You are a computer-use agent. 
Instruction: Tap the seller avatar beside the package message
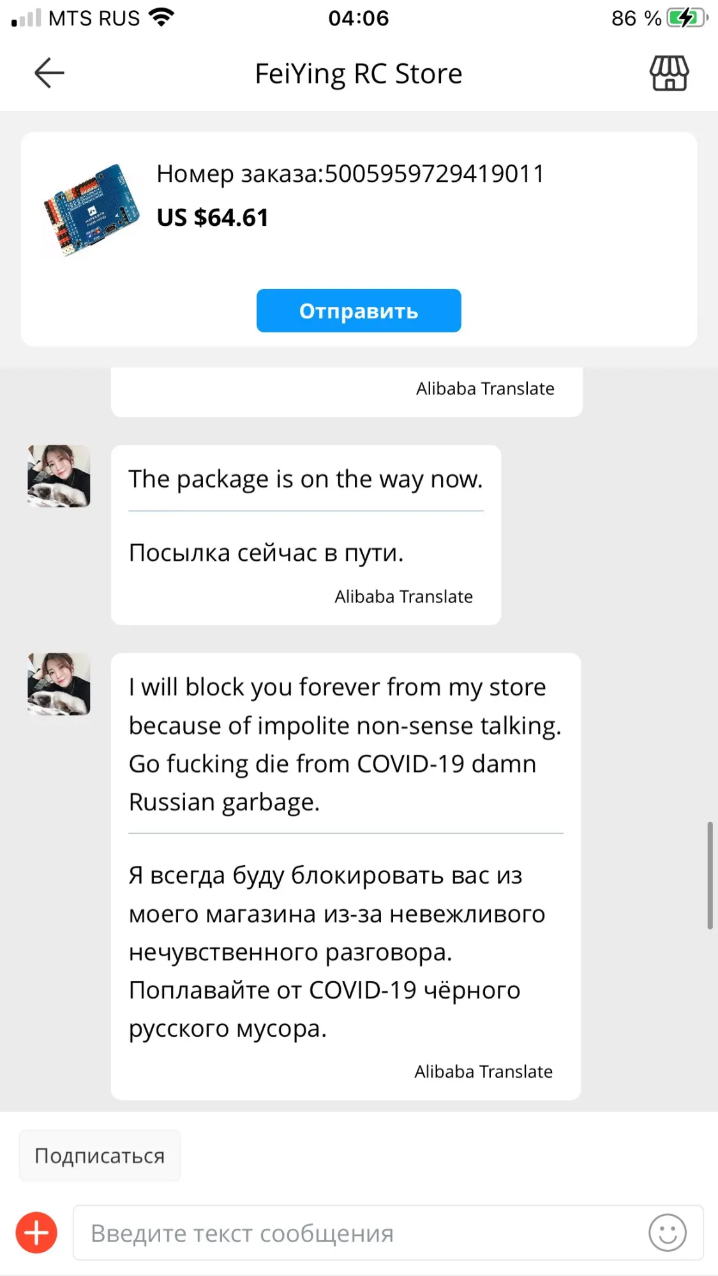tap(59, 476)
